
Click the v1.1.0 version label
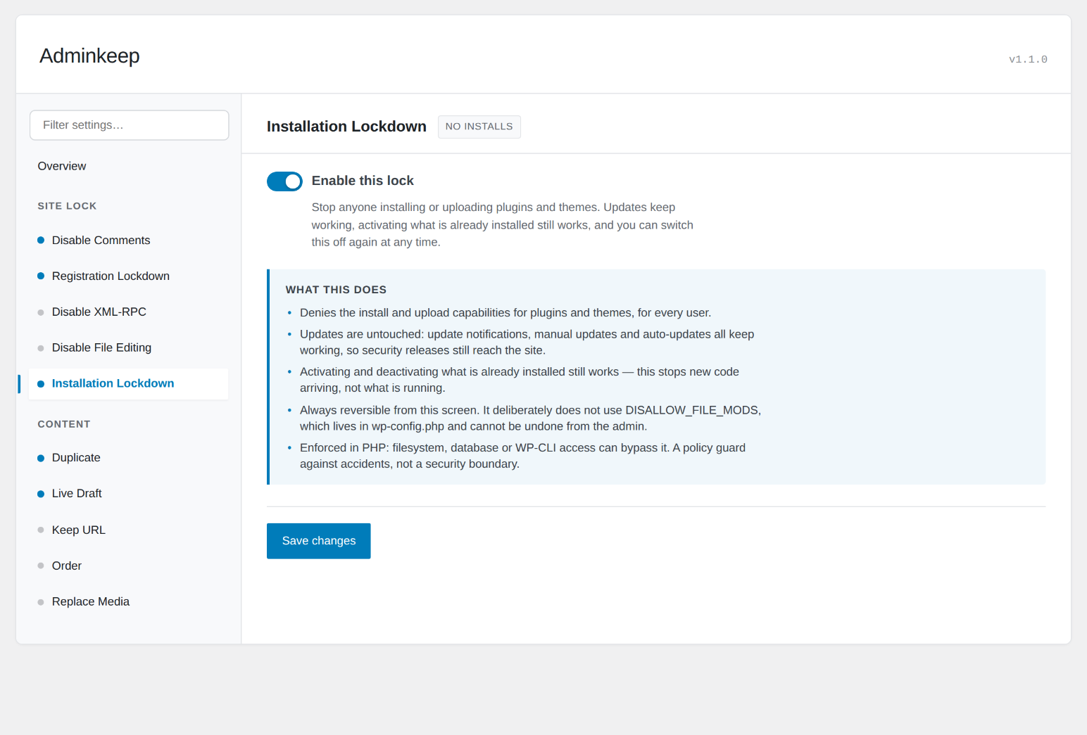[x=1028, y=59]
